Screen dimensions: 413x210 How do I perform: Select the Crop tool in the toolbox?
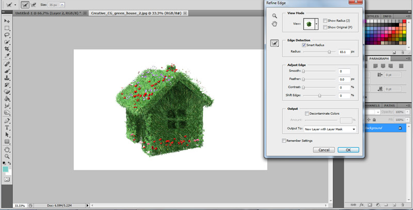click(x=7, y=49)
